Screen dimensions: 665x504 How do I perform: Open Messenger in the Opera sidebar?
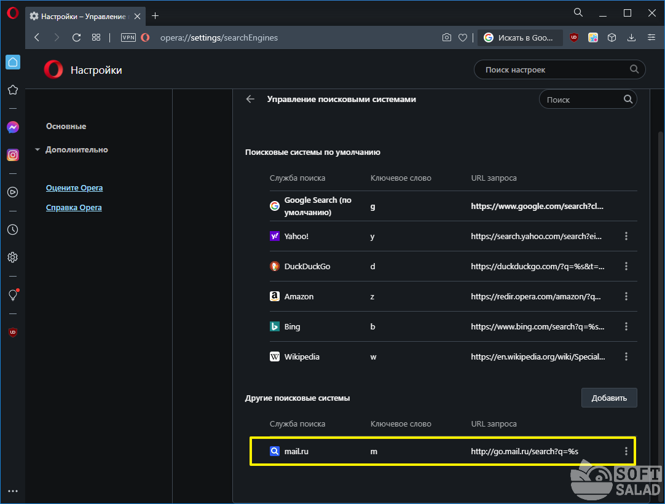tap(13, 127)
